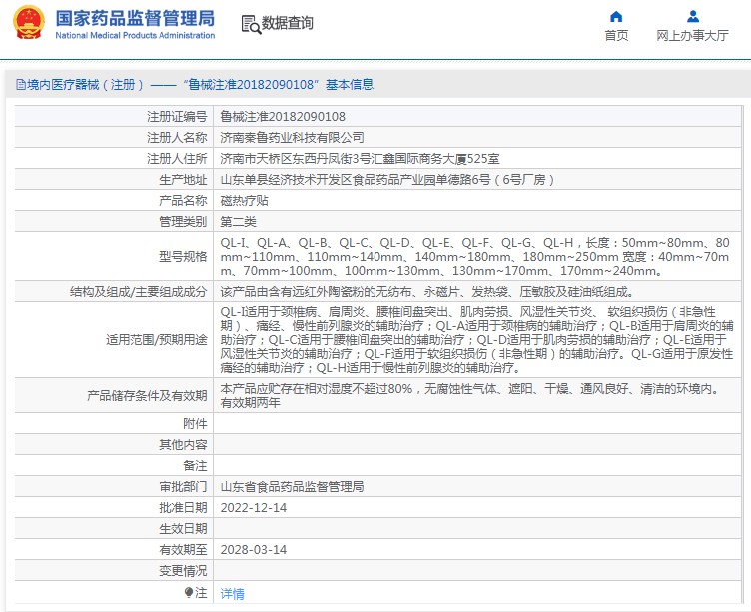Screen dimensions: 751x612
Task: Select management category 第二类
Action: [238, 222]
